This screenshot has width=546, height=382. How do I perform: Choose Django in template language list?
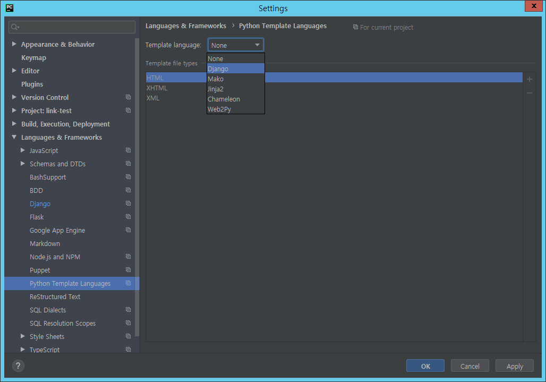tap(236, 69)
